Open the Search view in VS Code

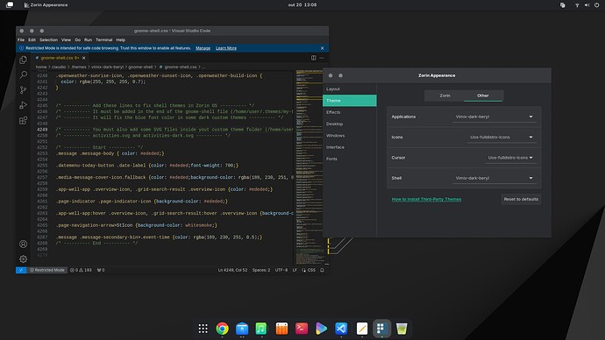pyautogui.click(x=23, y=74)
